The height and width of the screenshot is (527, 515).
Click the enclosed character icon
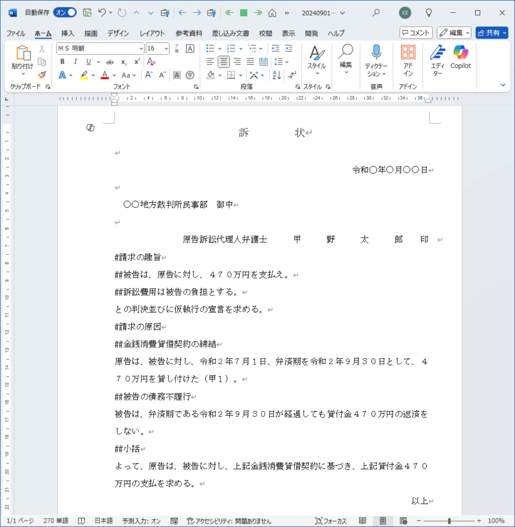point(191,75)
